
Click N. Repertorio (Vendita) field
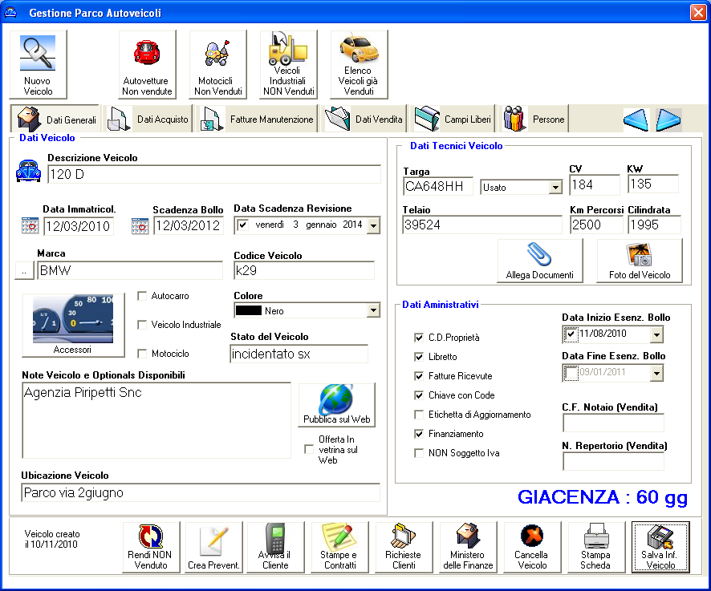614,461
